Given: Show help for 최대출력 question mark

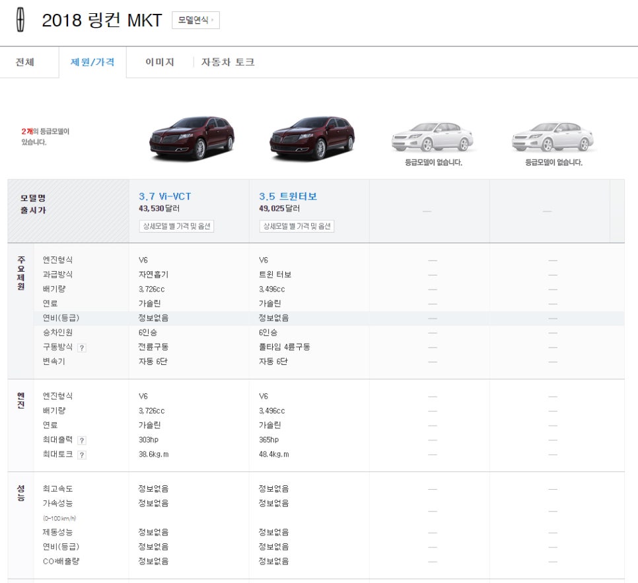Looking at the screenshot, I should (82, 440).
